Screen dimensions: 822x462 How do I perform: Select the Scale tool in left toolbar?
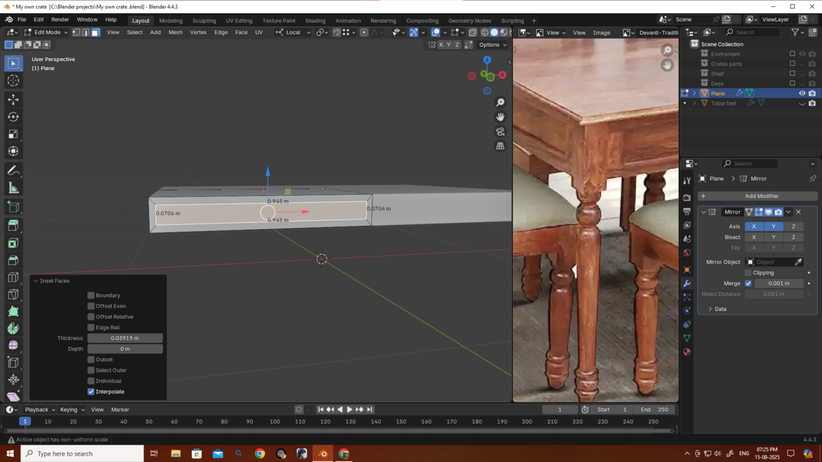click(13, 134)
